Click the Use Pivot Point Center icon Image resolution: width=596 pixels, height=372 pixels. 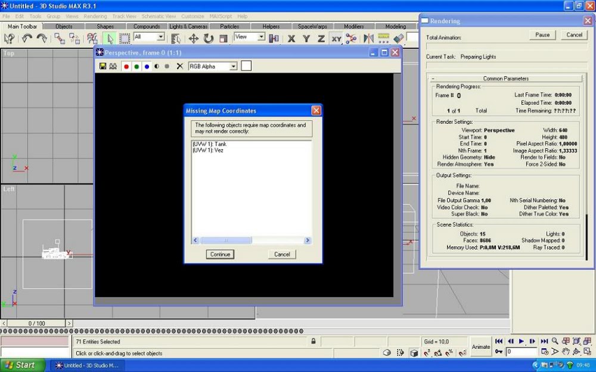click(x=274, y=38)
